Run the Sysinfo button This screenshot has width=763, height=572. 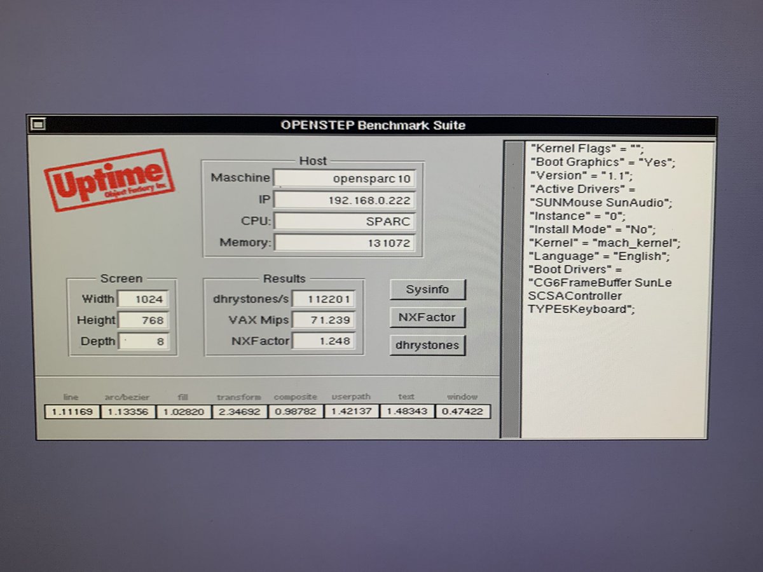click(x=427, y=290)
